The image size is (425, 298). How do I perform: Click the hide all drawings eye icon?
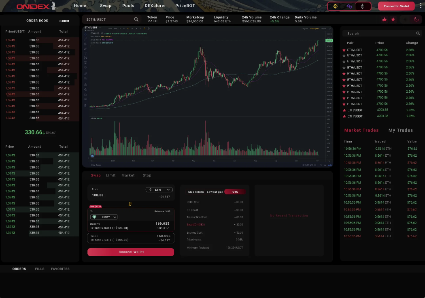point(85,99)
